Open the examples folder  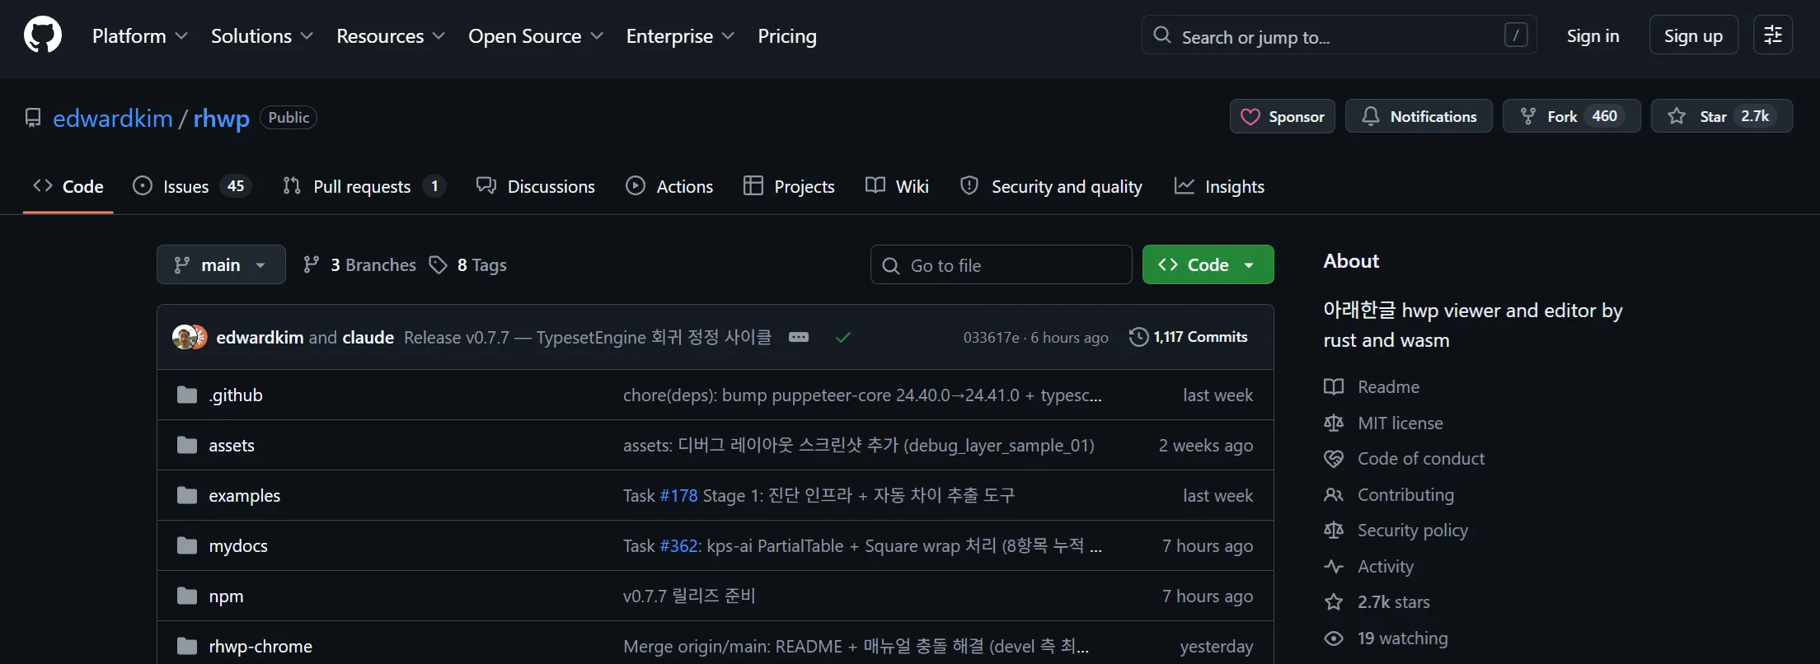click(x=245, y=496)
